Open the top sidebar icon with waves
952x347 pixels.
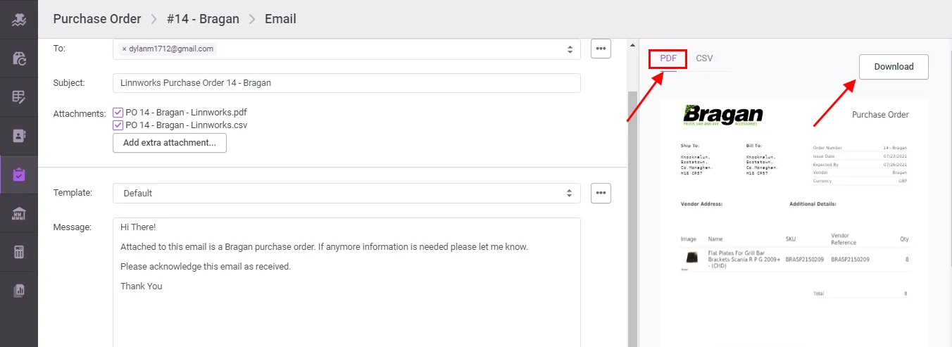click(x=19, y=19)
